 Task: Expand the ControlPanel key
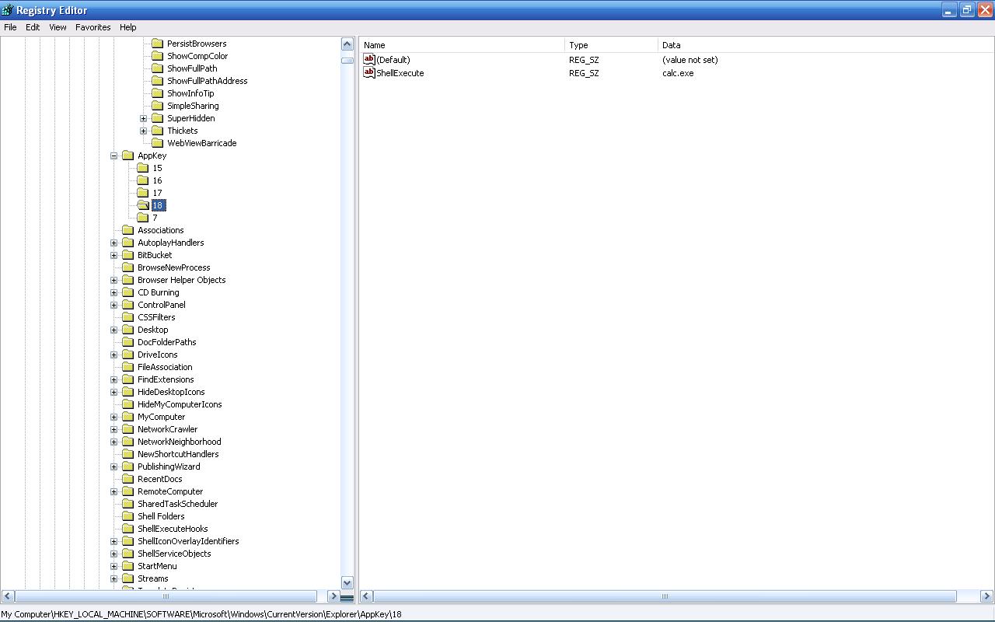pos(114,305)
